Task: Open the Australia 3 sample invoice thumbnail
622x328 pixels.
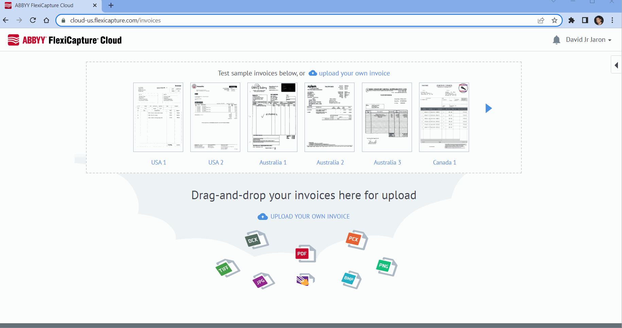Action: pyautogui.click(x=387, y=117)
